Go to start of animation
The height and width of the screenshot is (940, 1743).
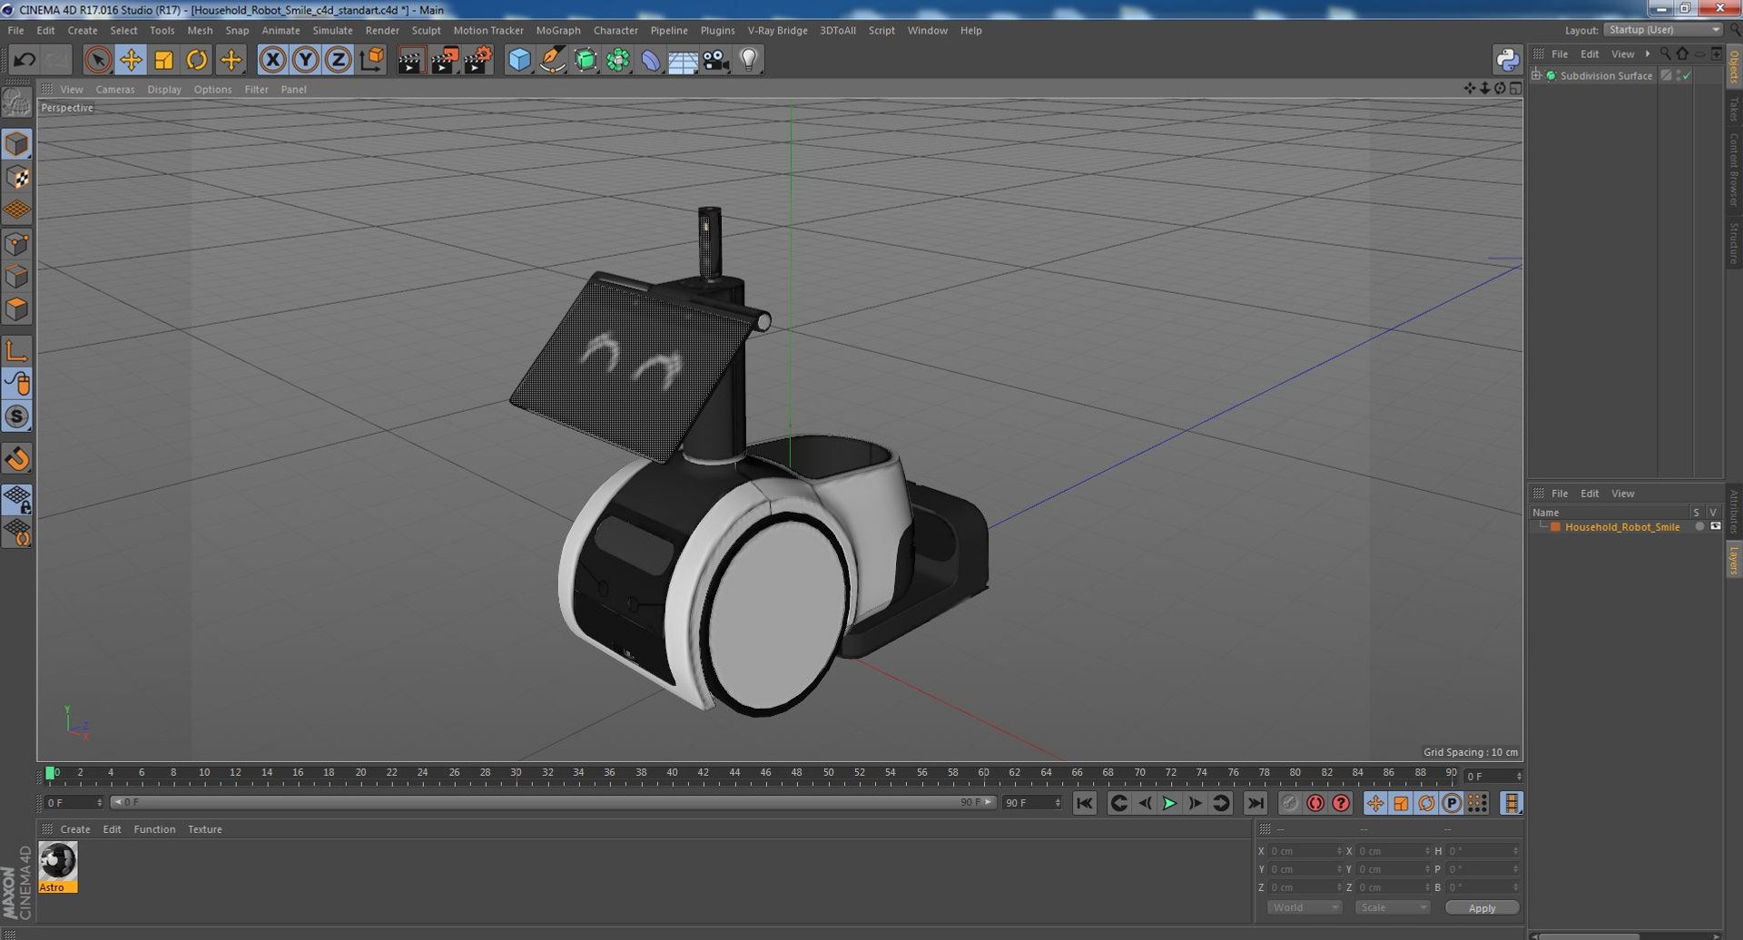tap(1085, 803)
